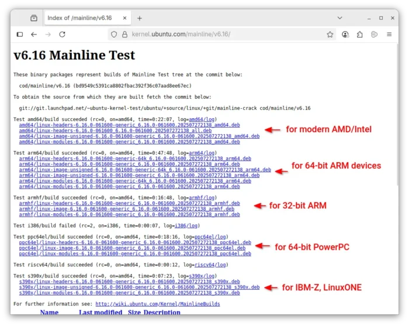Open the armhf linux-headers deb link
This screenshot has width=409, height=326.
point(129,203)
